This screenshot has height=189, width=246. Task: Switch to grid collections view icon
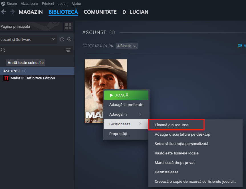[68, 27]
